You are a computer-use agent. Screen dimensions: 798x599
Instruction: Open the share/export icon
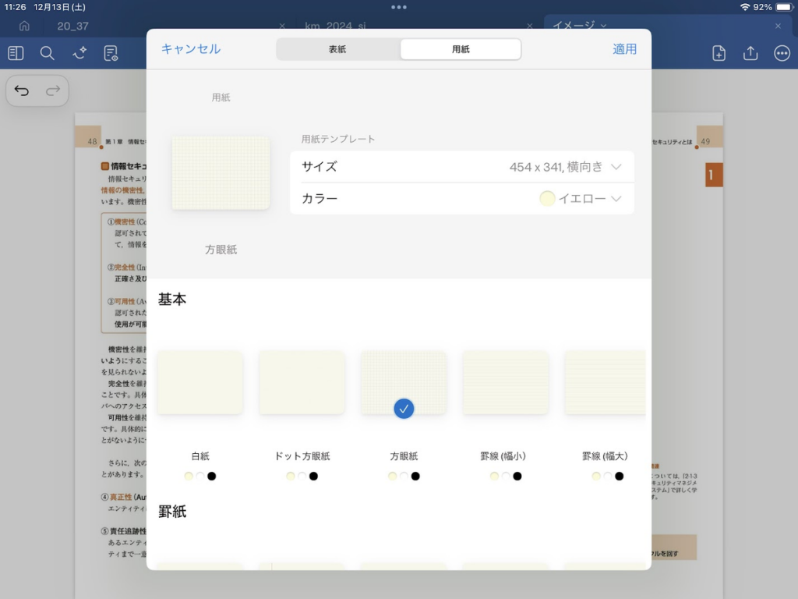(750, 53)
